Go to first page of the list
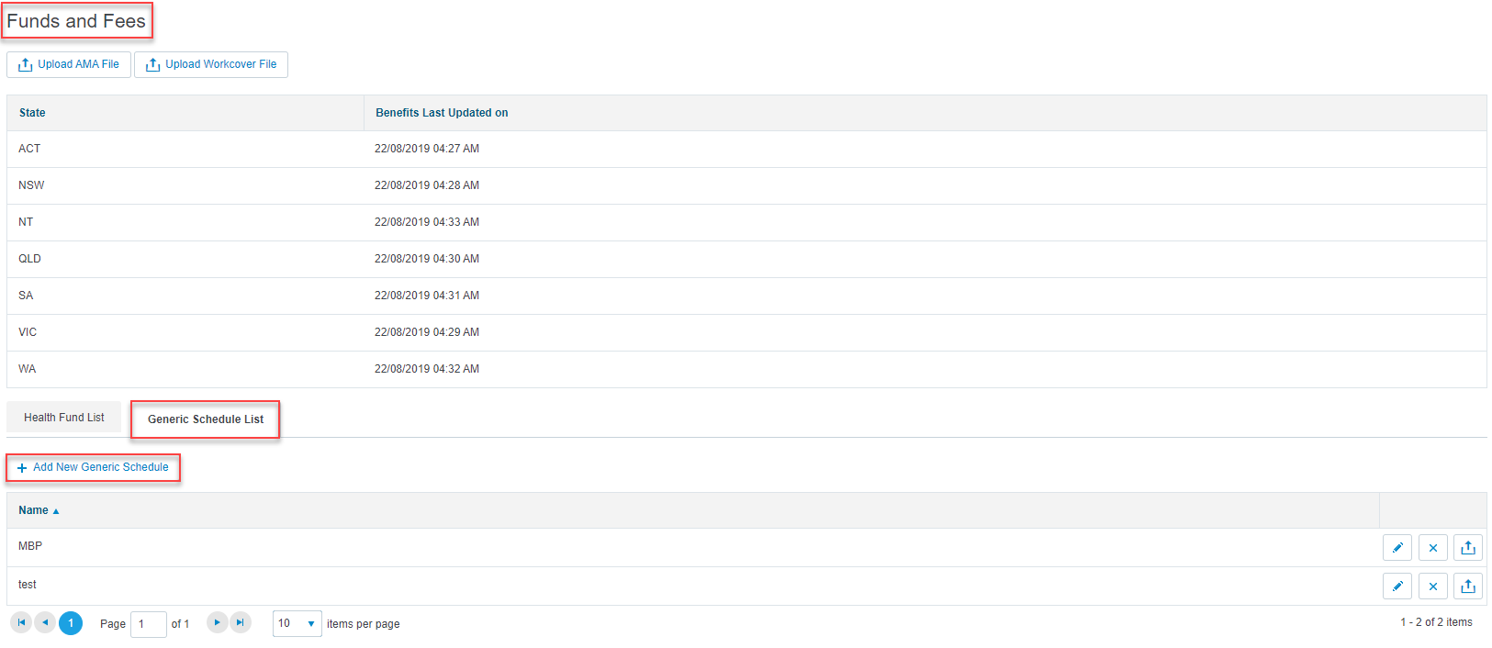1492x648 pixels. pos(21,622)
